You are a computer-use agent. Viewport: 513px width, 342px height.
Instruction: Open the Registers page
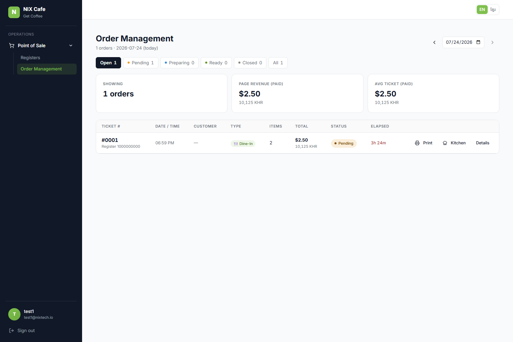(47, 58)
